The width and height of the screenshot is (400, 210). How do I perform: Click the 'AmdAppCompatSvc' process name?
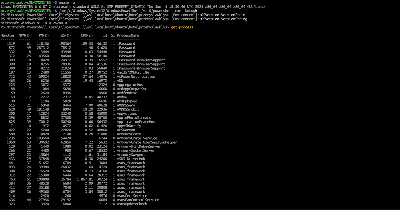click(x=132, y=89)
